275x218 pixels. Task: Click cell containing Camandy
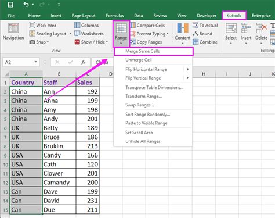click(x=59, y=183)
